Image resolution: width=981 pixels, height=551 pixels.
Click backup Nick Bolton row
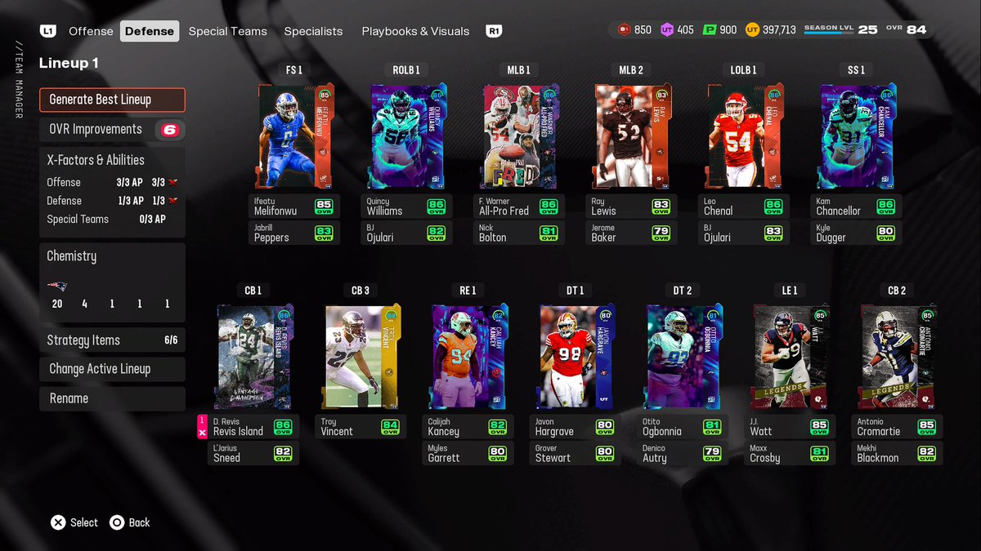tap(518, 233)
